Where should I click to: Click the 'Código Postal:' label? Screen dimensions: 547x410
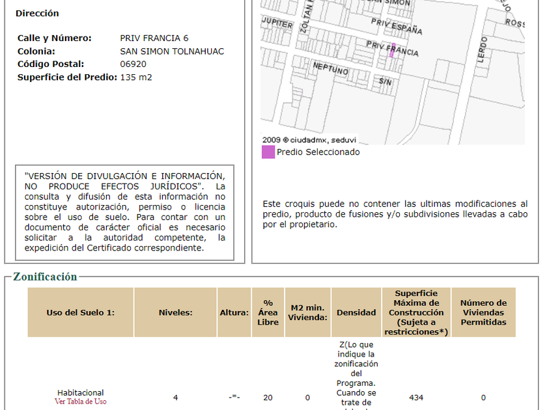51,64
